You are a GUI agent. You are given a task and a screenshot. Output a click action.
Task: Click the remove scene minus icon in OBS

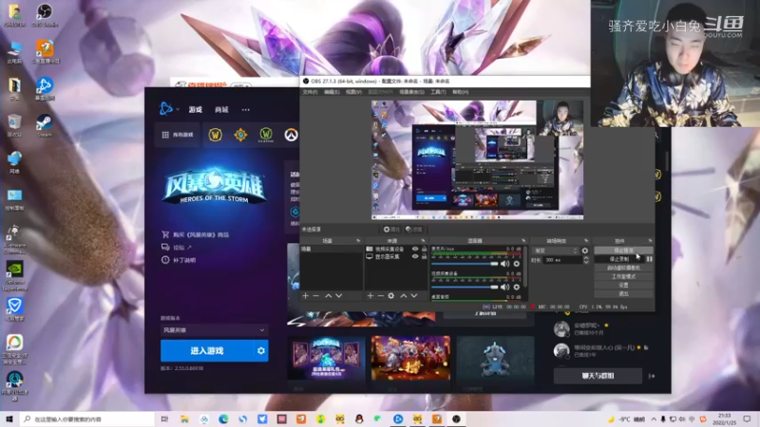point(316,295)
